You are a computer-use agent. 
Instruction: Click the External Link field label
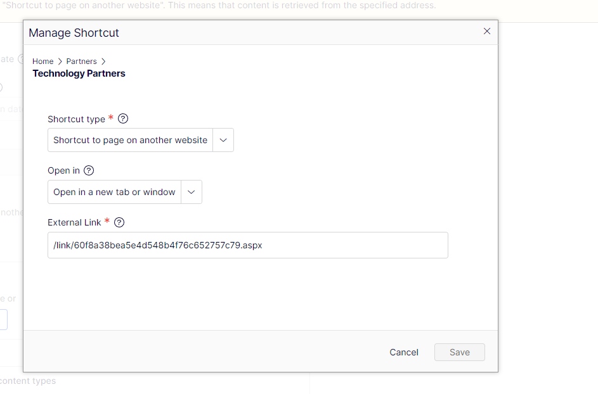click(74, 222)
